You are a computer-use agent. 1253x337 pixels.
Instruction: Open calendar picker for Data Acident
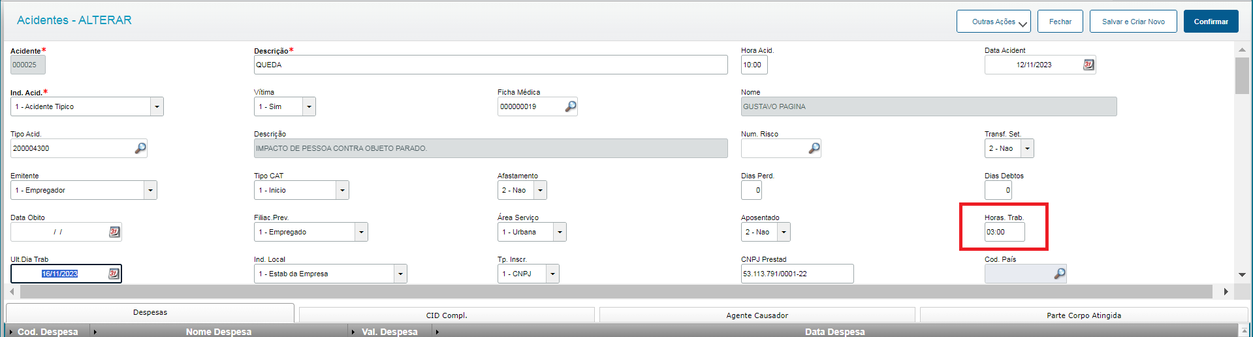pyautogui.click(x=1088, y=65)
